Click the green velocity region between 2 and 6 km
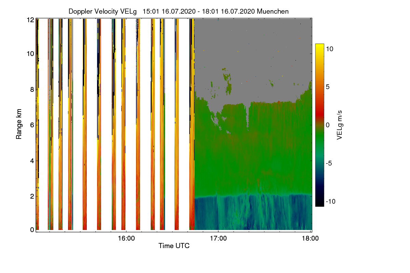This screenshot has width=410, height=273. point(253,160)
